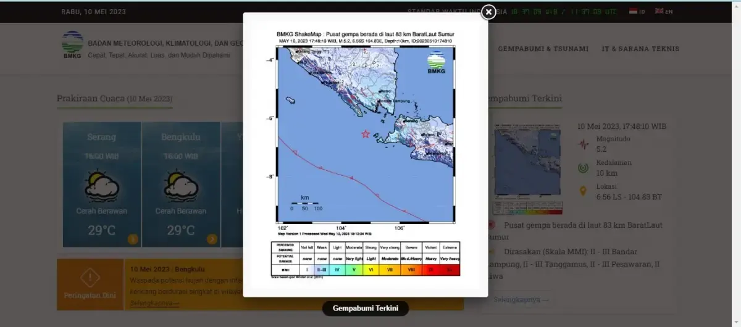Click the Bengkulu partly cloudy weather icon
Image resolution: width=741 pixels, height=327 pixels.
coord(180,184)
